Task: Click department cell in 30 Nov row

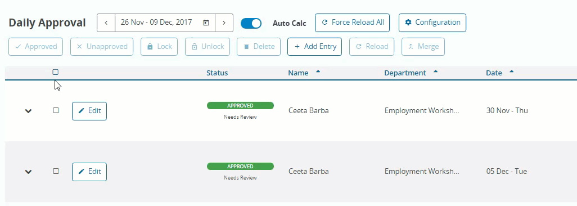Action: click(422, 110)
